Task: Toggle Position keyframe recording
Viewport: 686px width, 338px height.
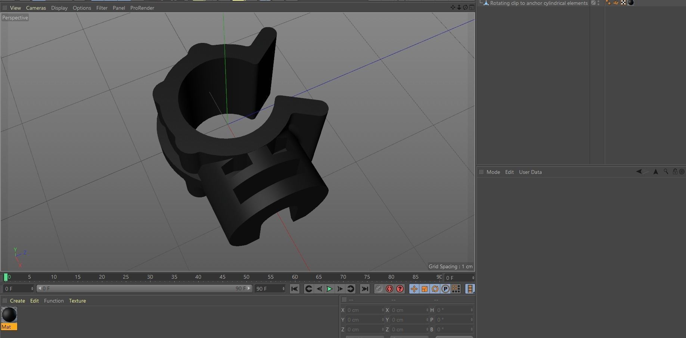Action: pyautogui.click(x=414, y=289)
